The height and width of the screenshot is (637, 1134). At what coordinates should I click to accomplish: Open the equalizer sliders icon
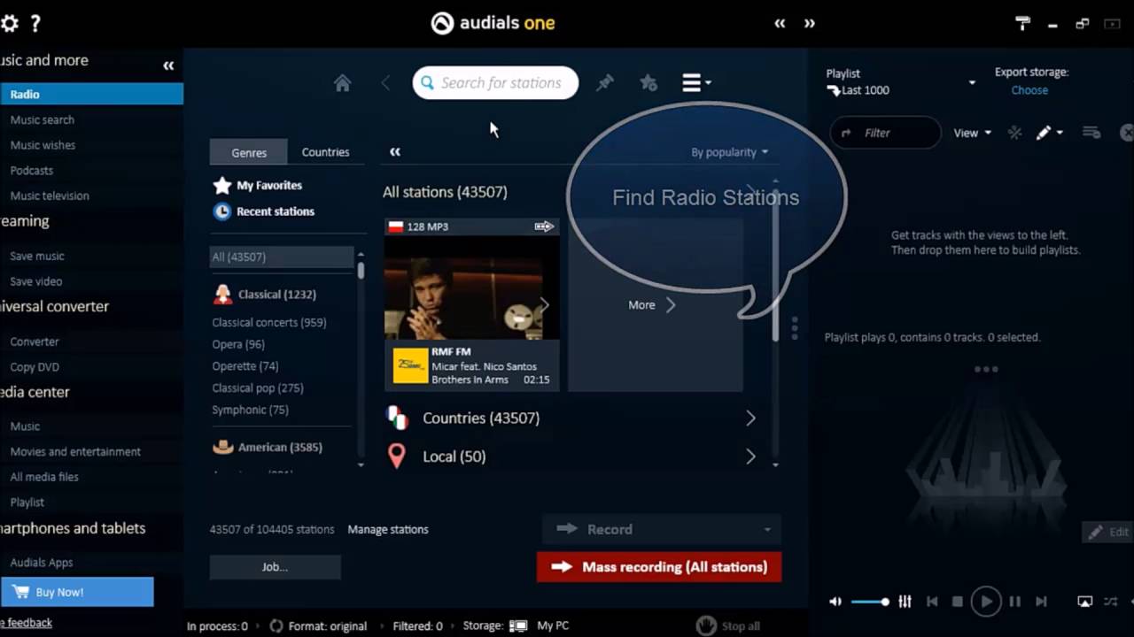(x=905, y=602)
